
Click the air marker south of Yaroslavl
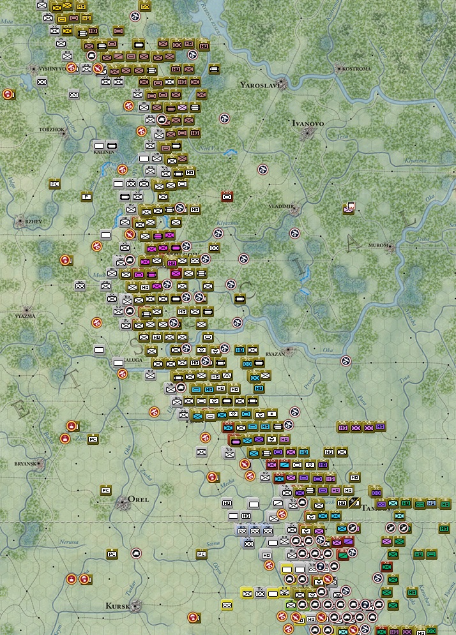[x=225, y=119]
